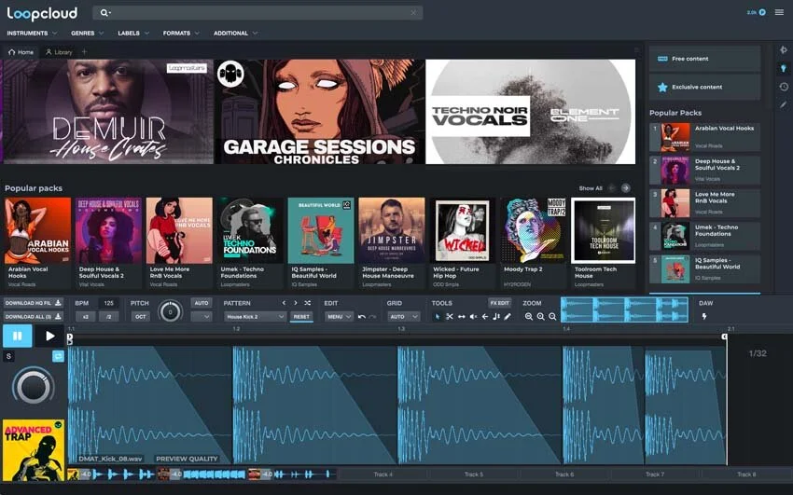Switch to the Library tab
793x495 pixels.
pos(59,52)
